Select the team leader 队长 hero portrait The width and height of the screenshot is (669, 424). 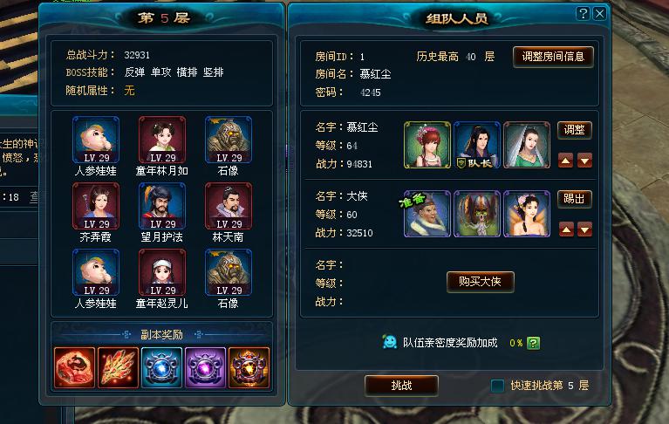tap(477, 145)
